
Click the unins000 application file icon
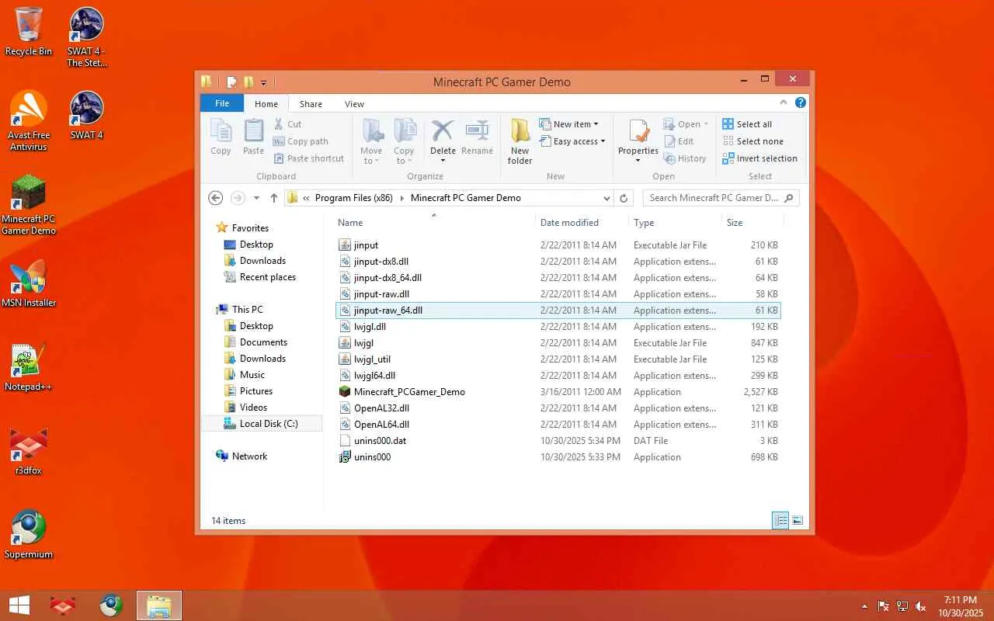(346, 457)
